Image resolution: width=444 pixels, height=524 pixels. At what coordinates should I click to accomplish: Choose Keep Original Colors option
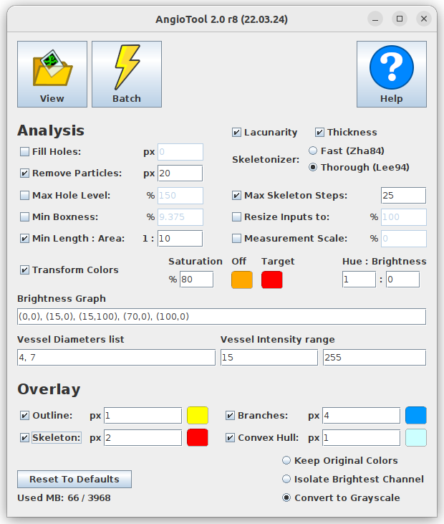click(286, 460)
